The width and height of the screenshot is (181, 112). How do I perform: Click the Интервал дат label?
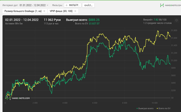[10, 5]
